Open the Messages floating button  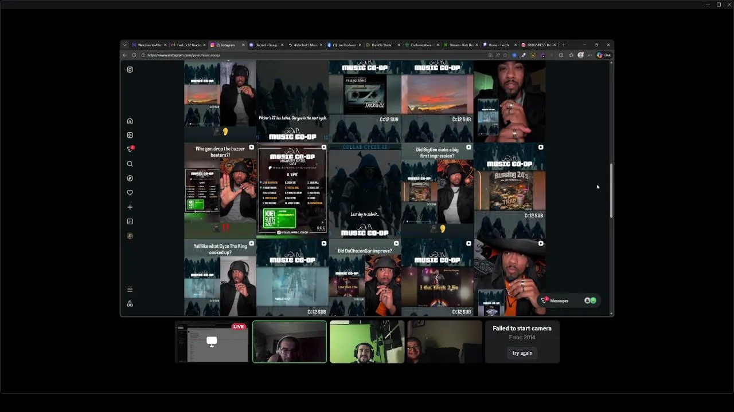pos(569,300)
